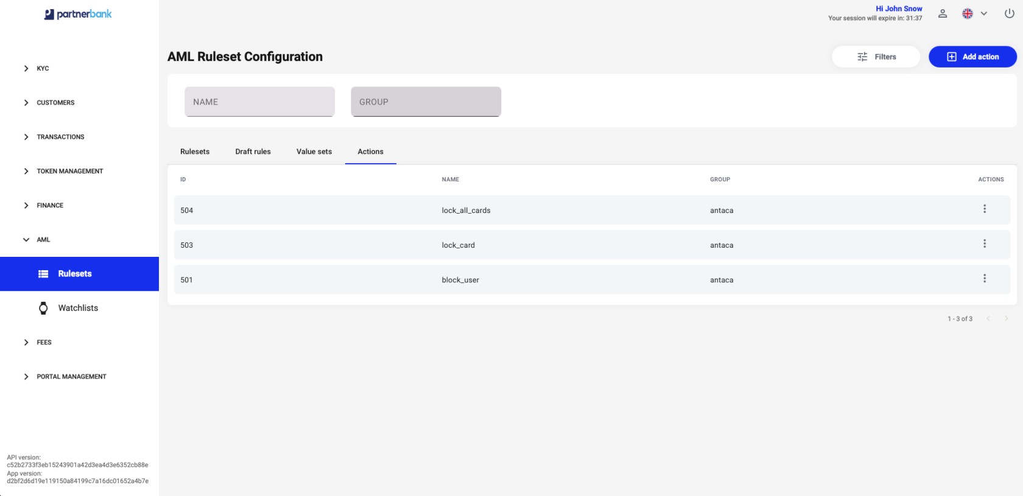The image size is (1023, 496).
Task: Open the user profile icon
Action: [943, 13]
